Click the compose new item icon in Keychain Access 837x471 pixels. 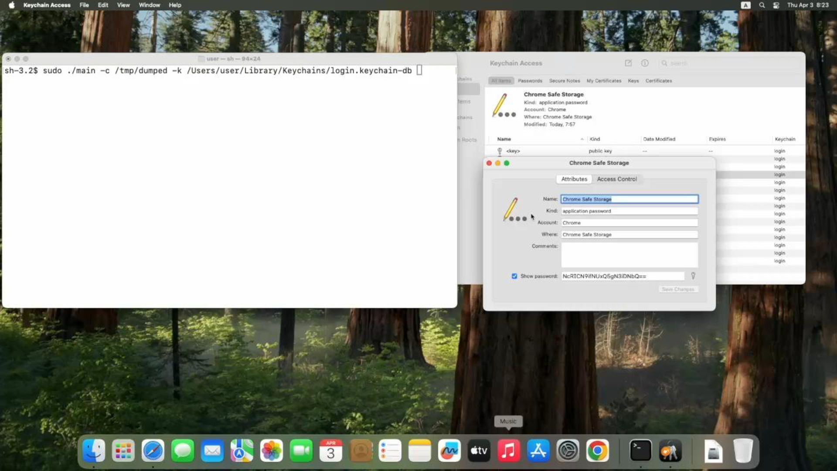pyautogui.click(x=628, y=63)
